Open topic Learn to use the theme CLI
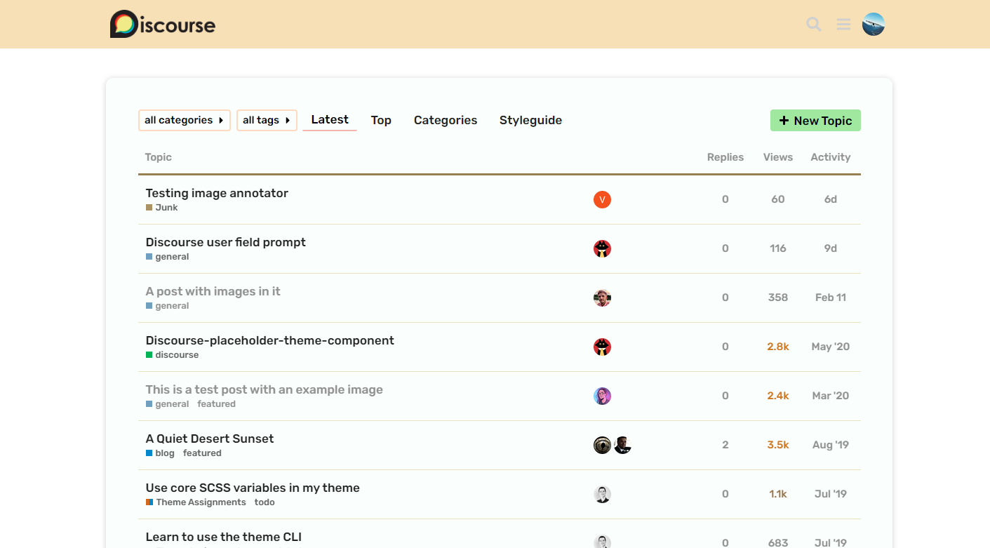The height and width of the screenshot is (548, 990). click(224, 537)
